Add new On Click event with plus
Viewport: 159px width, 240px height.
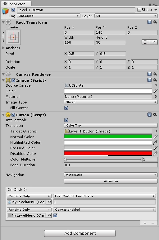pyautogui.click(x=145, y=223)
